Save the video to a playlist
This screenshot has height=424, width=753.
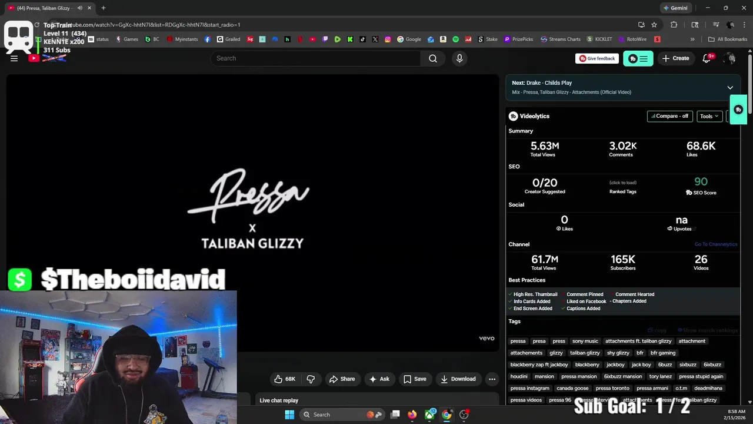pyautogui.click(x=415, y=379)
